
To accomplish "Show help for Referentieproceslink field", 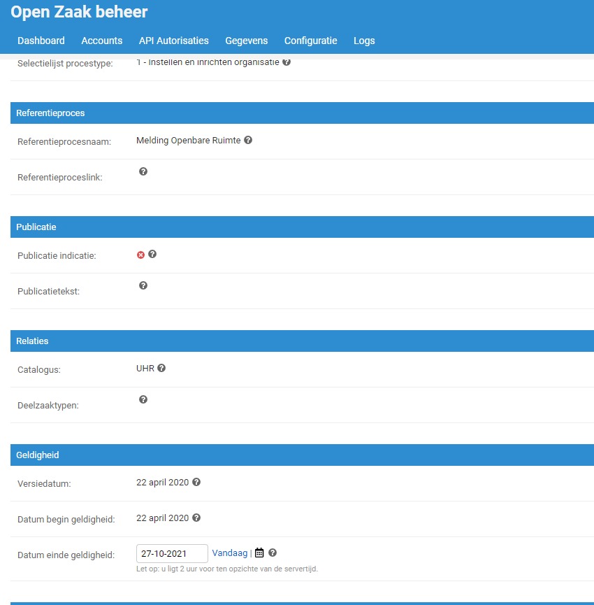I will point(143,171).
